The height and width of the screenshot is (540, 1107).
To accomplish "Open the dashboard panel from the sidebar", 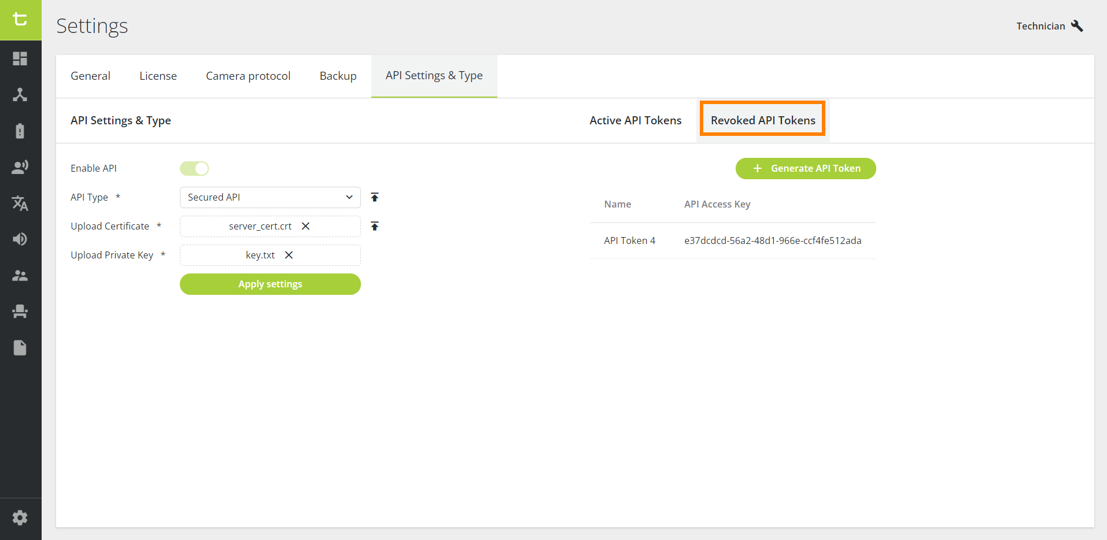I will pos(20,58).
